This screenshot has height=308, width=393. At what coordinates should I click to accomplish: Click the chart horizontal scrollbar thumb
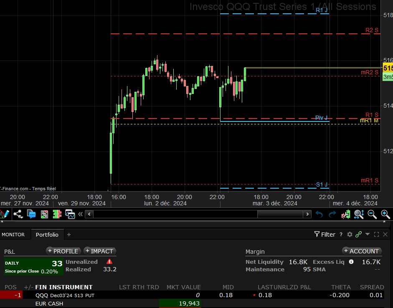click(280, 214)
